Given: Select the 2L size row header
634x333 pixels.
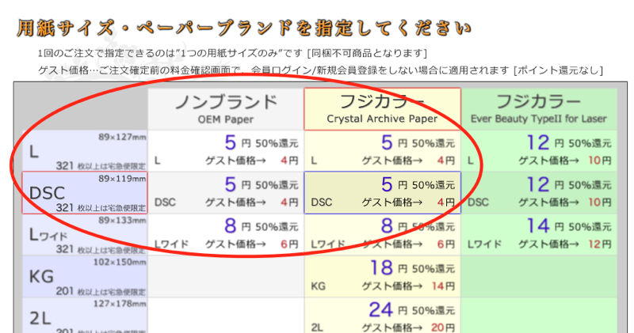Looking at the screenshot, I should [85, 316].
